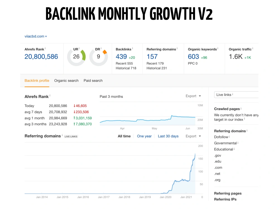Click the LIVE LINKS badge

point(71,137)
